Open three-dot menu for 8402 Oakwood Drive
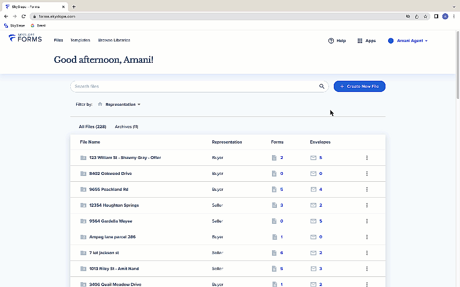The height and width of the screenshot is (287, 460). pos(367,174)
